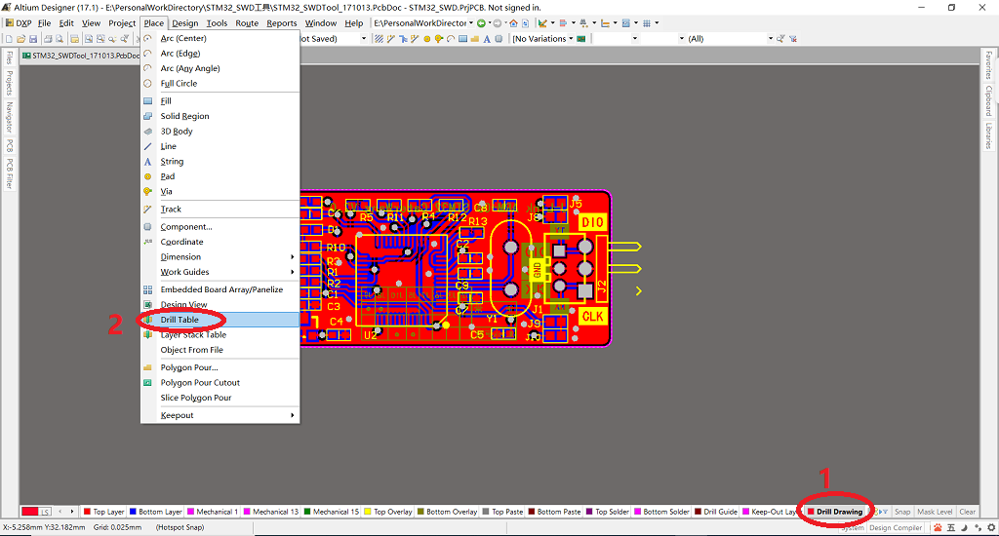The height and width of the screenshot is (536, 999).
Task: Click the print preview toolbar icon
Action: click(60, 39)
